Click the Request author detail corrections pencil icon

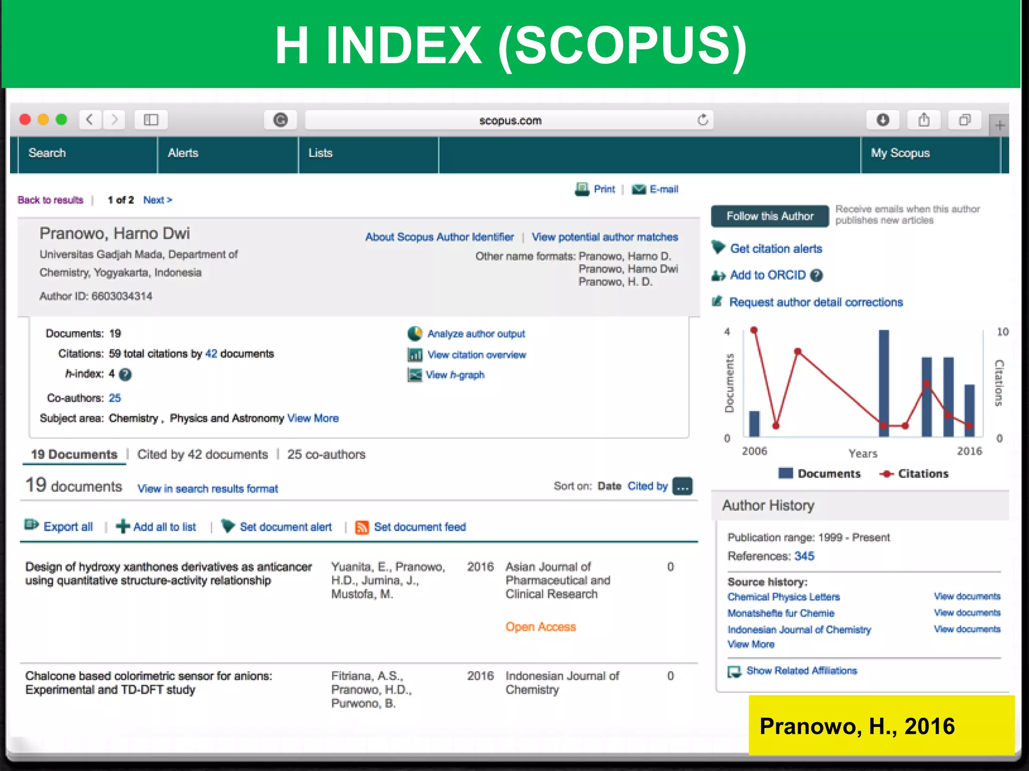pyautogui.click(x=717, y=302)
